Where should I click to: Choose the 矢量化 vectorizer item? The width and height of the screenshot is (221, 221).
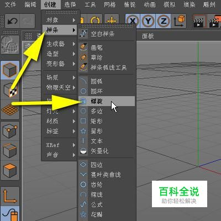[x=107, y=151]
